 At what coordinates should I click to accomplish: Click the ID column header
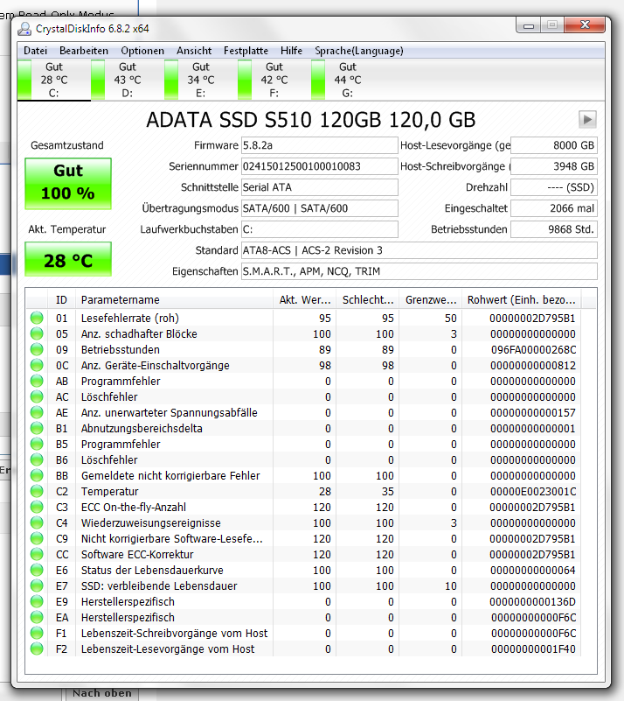click(61, 299)
